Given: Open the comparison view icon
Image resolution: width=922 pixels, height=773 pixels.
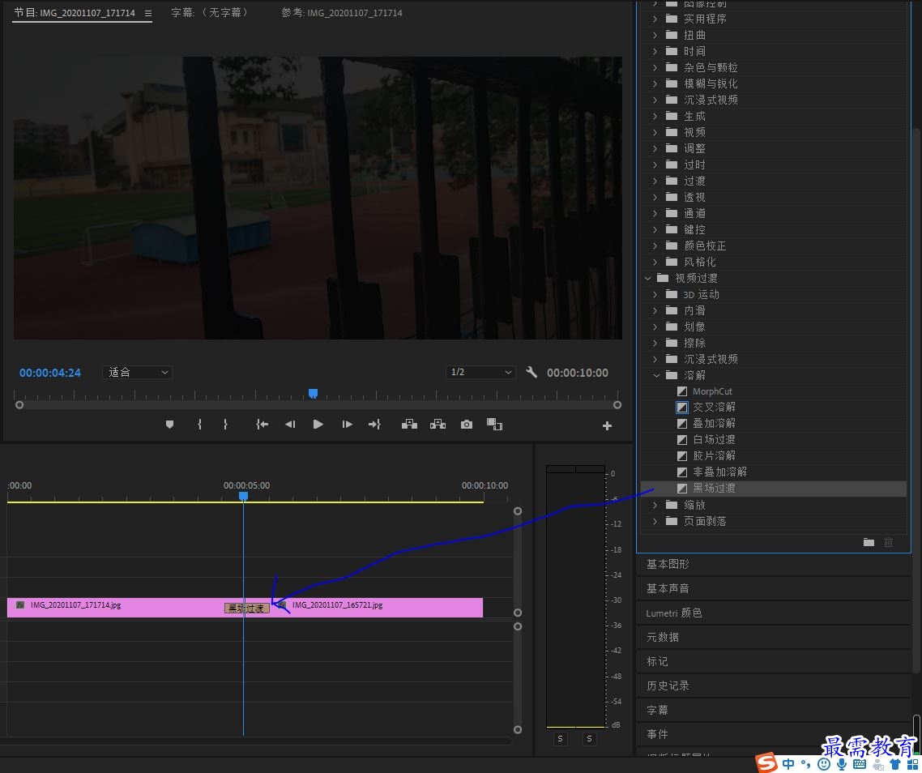Looking at the screenshot, I should coord(494,424).
